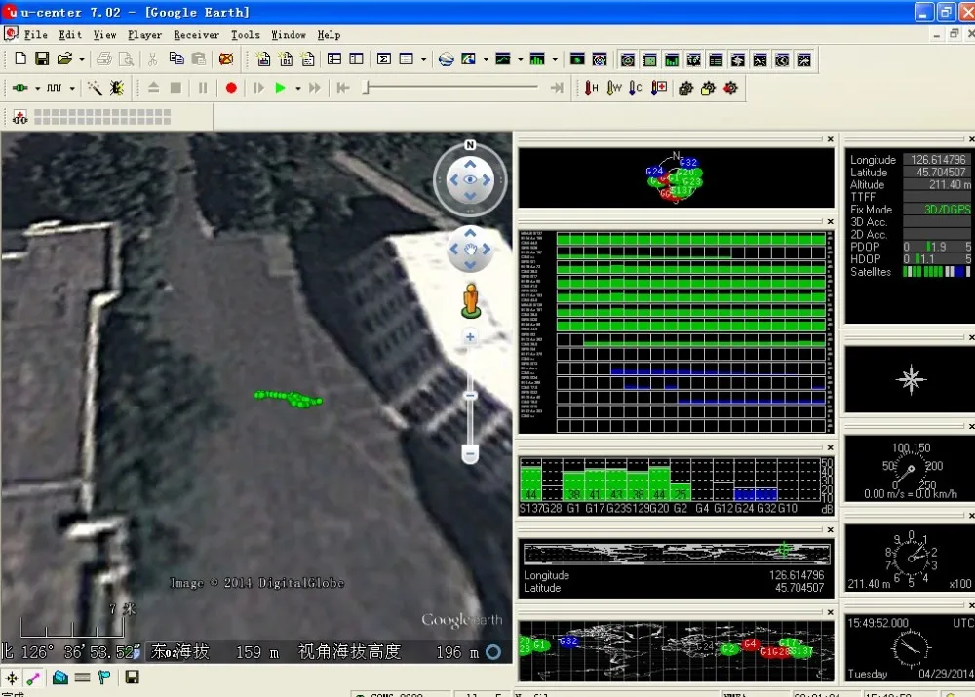Click the debug bug icon
The width and height of the screenshot is (975, 697).
117,88
